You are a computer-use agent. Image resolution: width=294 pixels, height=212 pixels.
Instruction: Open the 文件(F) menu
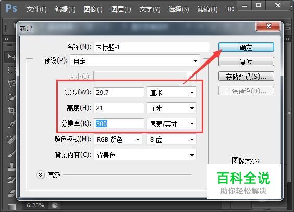click(x=36, y=9)
